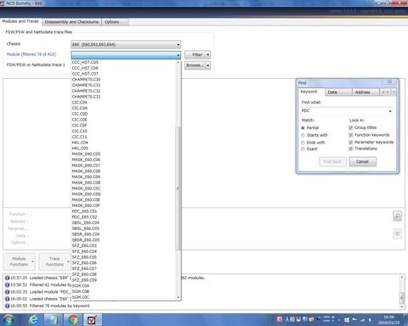The height and width of the screenshot is (326, 408).
Task: Switch to Modules and Traces tab
Action: (20, 21)
